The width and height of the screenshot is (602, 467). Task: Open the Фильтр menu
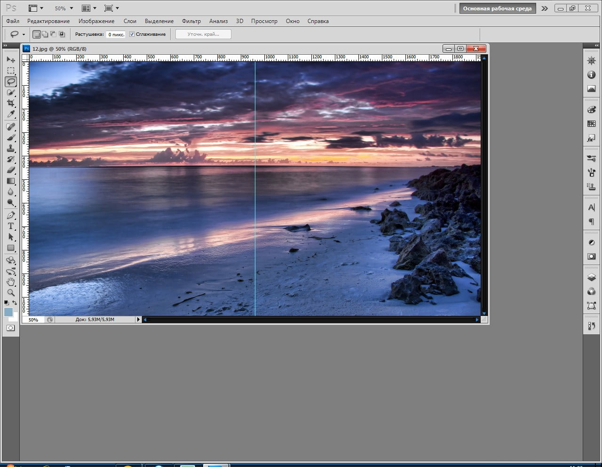click(191, 21)
